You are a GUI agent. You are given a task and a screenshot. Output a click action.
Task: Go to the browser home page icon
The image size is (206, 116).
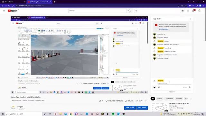[13, 5]
